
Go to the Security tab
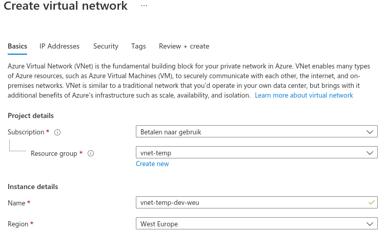point(106,46)
